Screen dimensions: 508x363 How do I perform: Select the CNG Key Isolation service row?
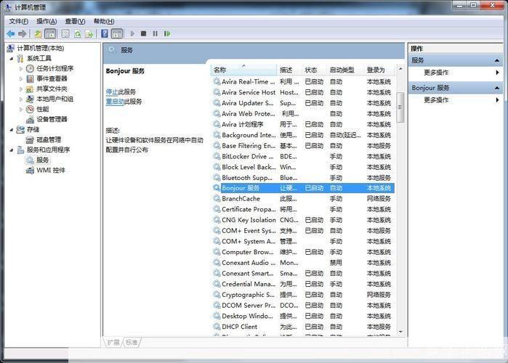pos(302,220)
